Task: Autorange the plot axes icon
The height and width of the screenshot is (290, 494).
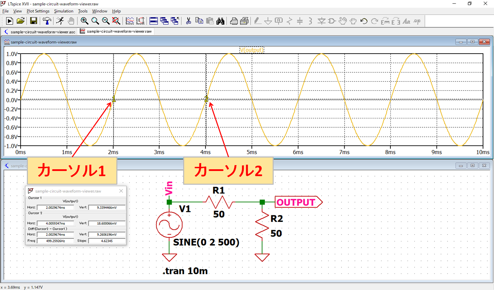Action: 140,21
